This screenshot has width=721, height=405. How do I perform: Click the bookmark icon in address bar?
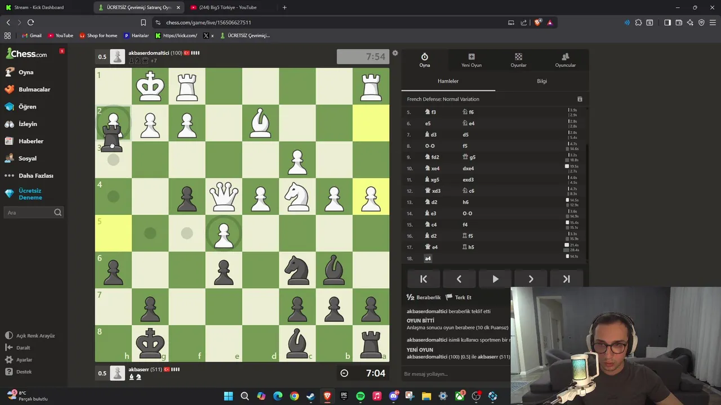tap(143, 22)
